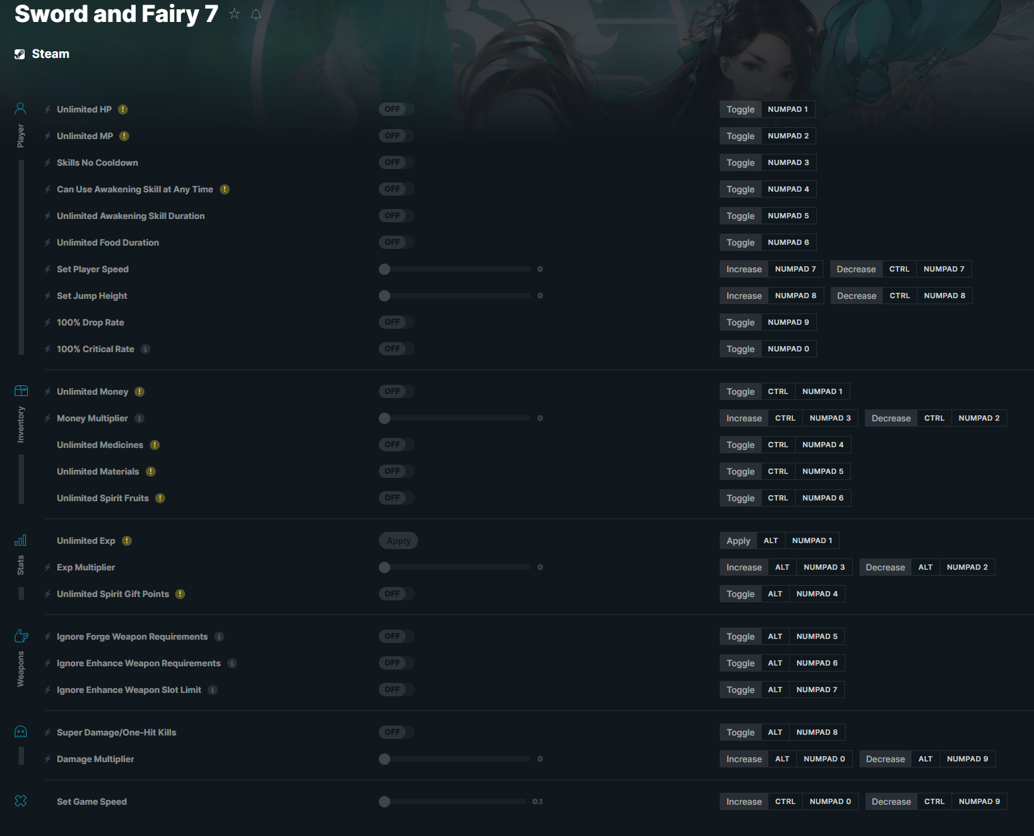
Task: Click lightning bolt icon beside Skills No Cooldown
Action: (48, 162)
